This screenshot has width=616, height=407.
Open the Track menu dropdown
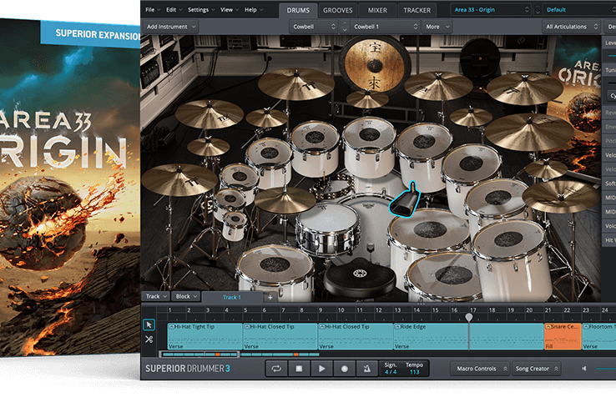pyautogui.click(x=155, y=296)
